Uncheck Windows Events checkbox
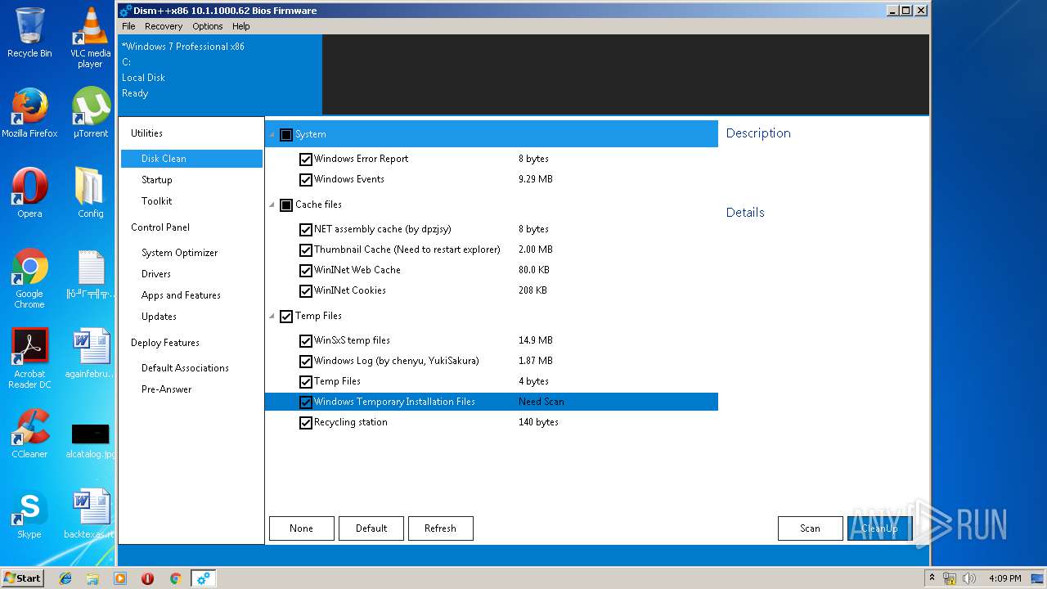The height and width of the screenshot is (589, 1047). pyautogui.click(x=306, y=180)
